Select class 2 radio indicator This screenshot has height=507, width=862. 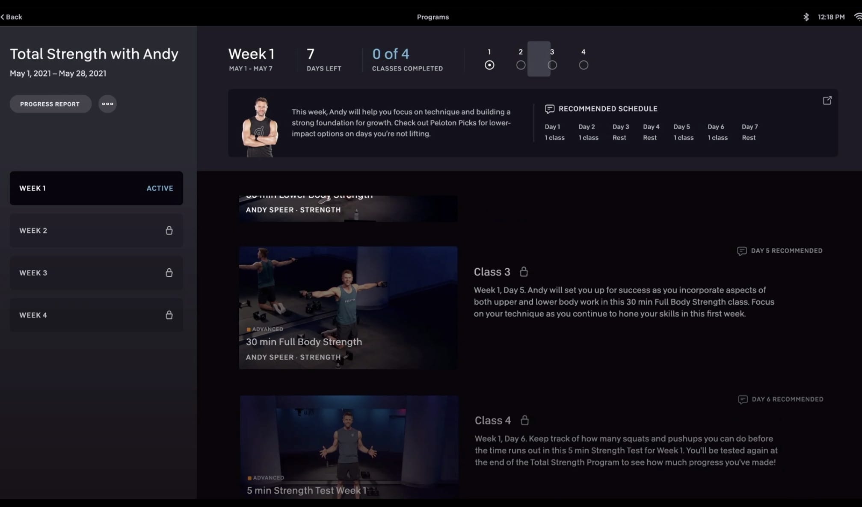click(521, 65)
